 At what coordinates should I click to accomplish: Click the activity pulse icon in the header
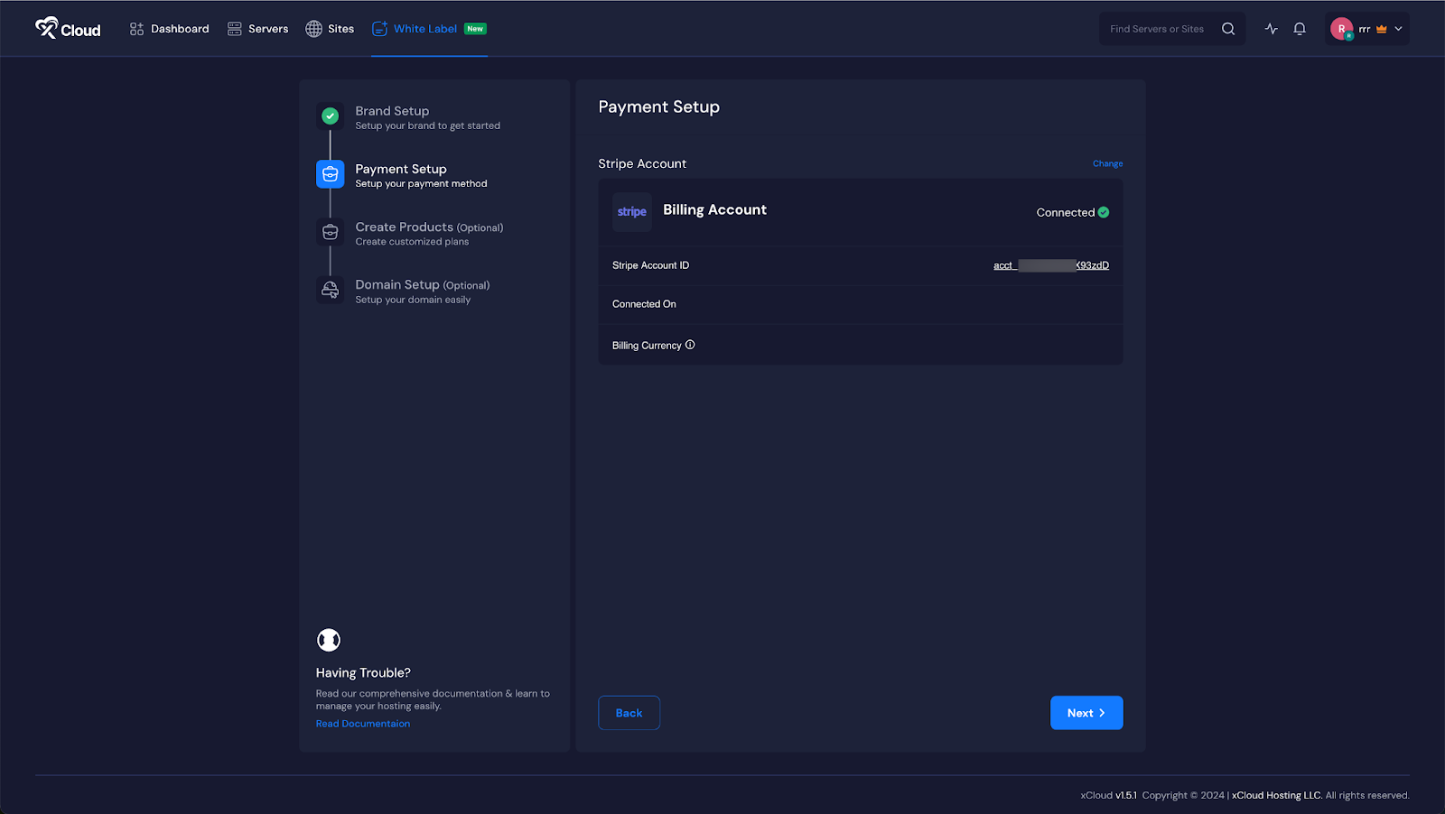coord(1271,28)
